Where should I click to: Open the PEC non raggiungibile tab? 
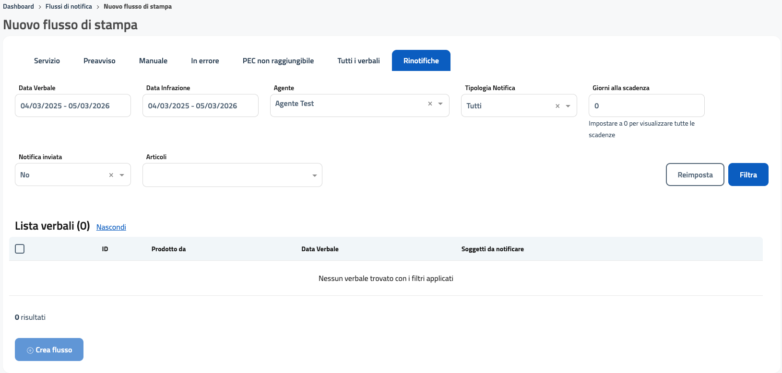pos(278,61)
